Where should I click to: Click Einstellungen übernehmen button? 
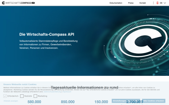(x=126, y=101)
